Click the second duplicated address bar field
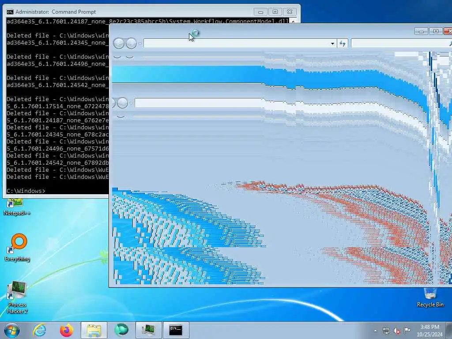The height and width of the screenshot is (339, 452). [199, 103]
